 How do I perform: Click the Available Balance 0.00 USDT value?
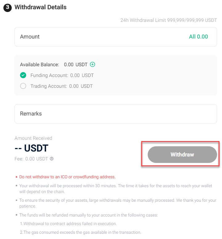[76, 64]
